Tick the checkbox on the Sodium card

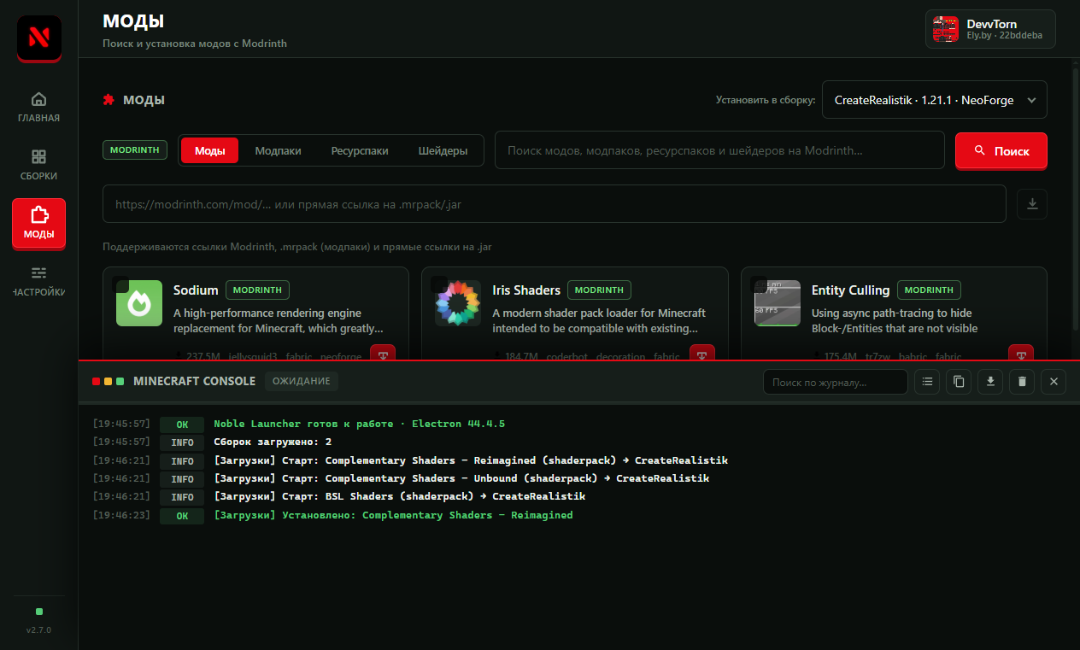click(x=121, y=284)
